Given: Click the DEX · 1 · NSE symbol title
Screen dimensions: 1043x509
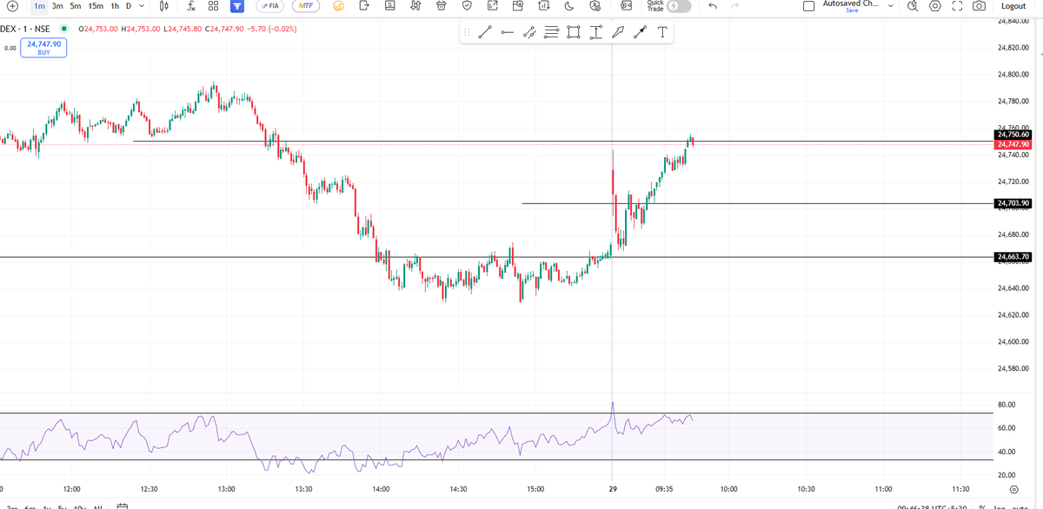Looking at the screenshot, I should [27, 29].
